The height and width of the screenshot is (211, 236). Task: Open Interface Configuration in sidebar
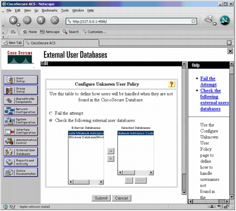21,131
